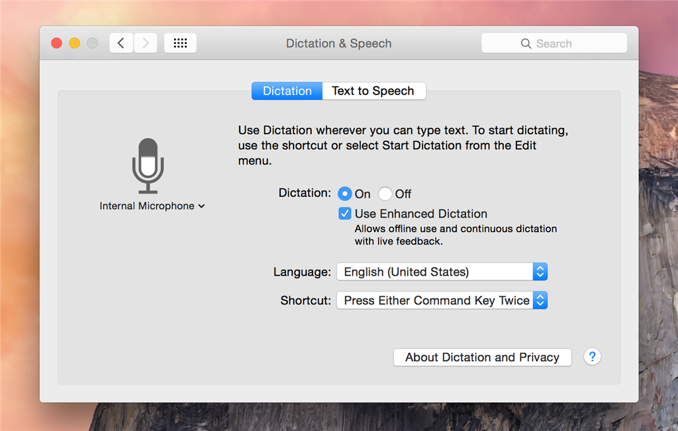Image resolution: width=678 pixels, height=431 pixels.
Task: Uncheck Use Enhanced Dictation checkbox
Action: coord(344,214)
